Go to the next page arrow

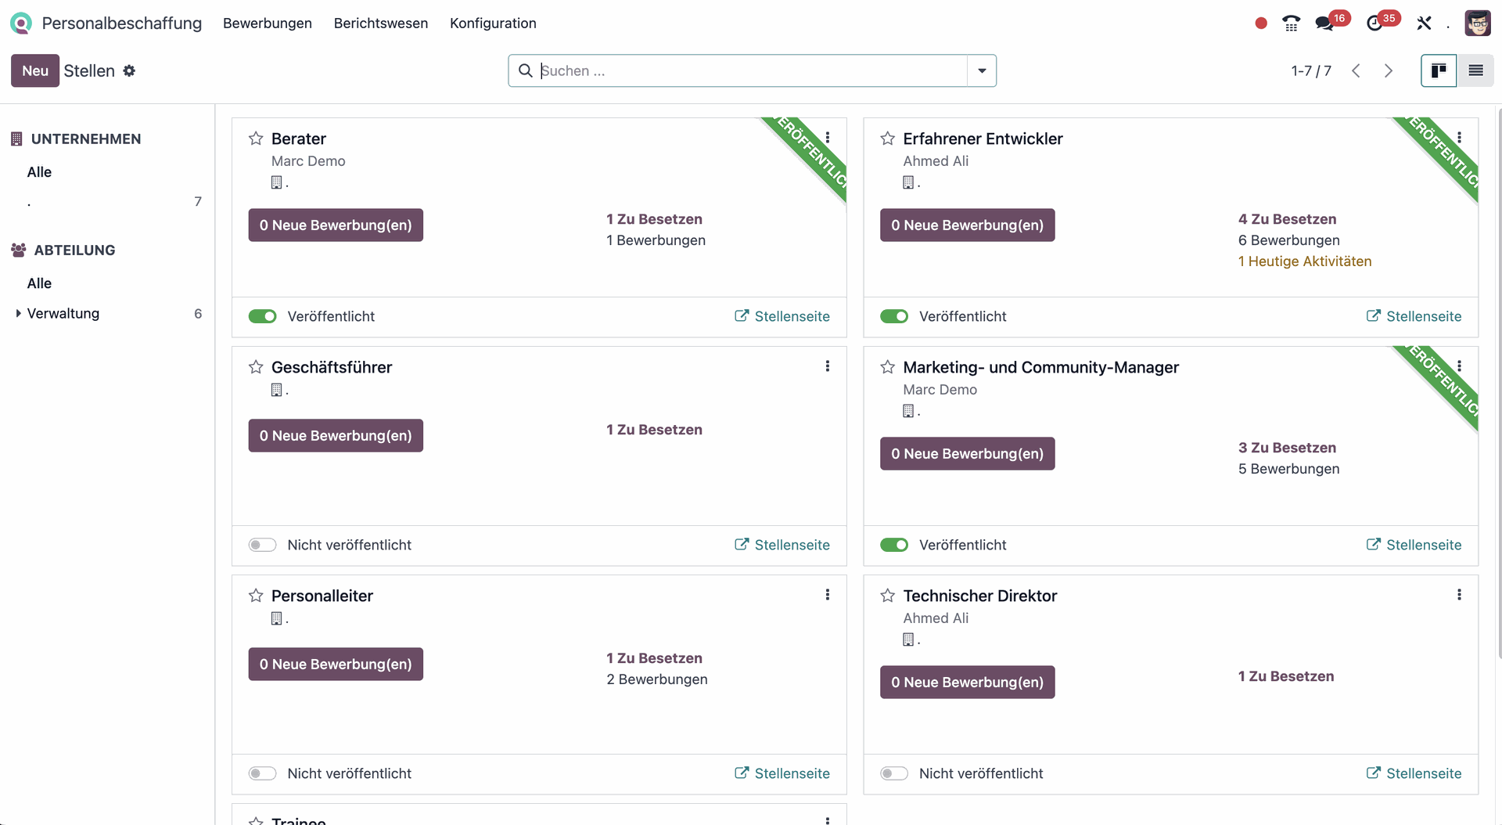(1389, 70)
